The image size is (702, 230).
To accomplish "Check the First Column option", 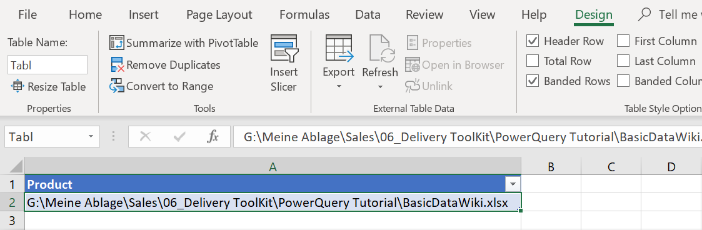I will click(x=623, y=41).
